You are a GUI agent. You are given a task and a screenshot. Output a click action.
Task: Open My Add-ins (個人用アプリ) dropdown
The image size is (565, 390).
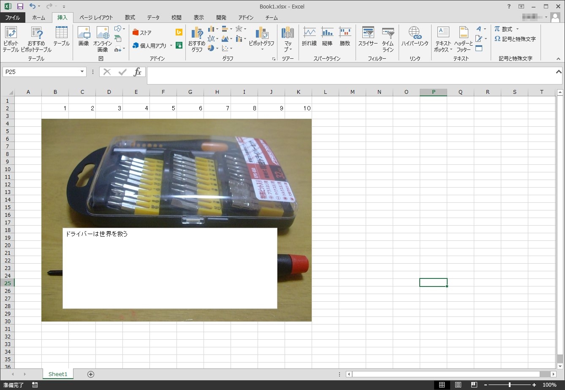point(171,45)
